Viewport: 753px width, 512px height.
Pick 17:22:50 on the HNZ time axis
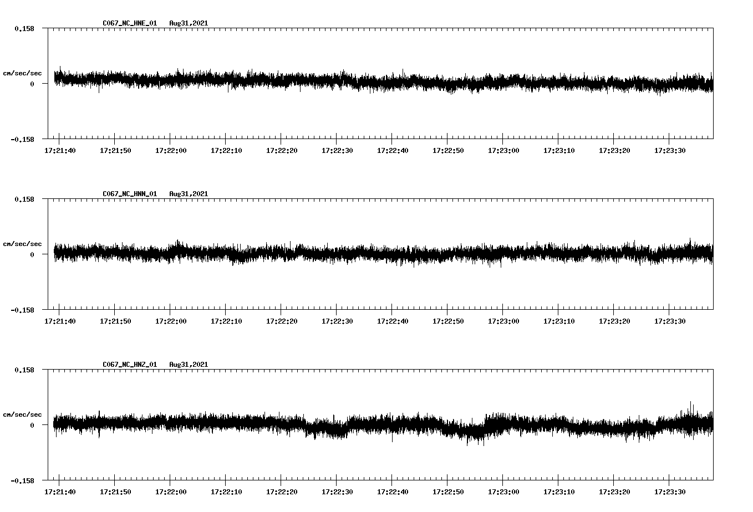tap(448, 491)
